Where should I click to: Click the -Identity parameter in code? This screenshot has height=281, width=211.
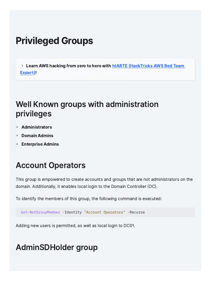pyautogui.click(x=72, y=212)
